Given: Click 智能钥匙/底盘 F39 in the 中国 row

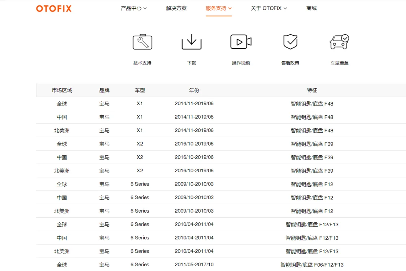Looking at the screenshot, I should (x=312, y=157).
